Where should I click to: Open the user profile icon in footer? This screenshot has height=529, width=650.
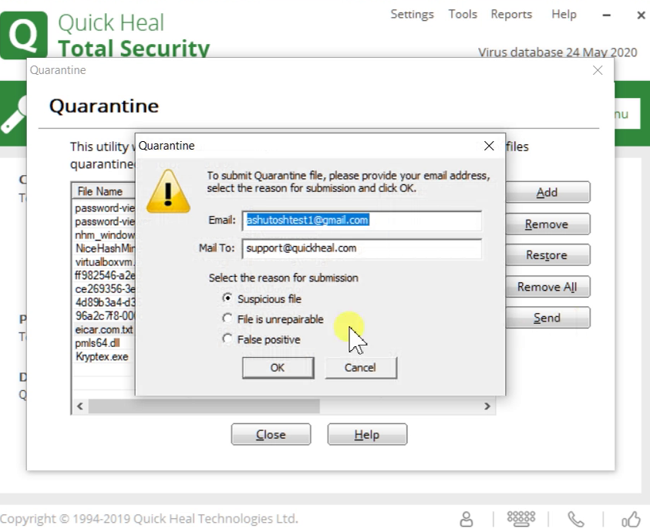coord(466,519)
